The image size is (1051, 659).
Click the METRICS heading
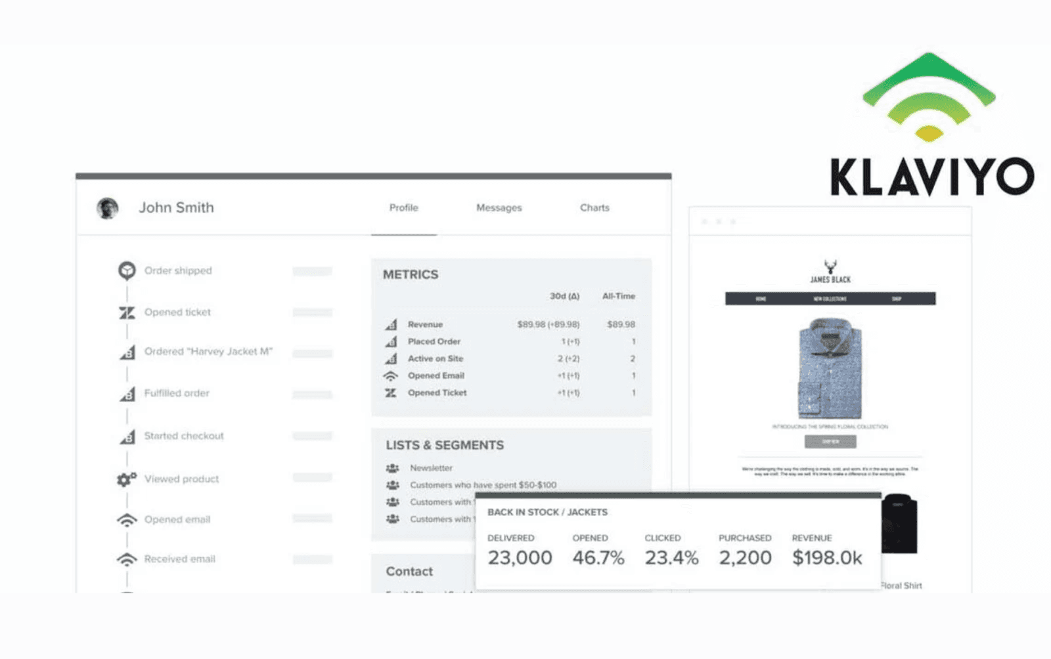(411, 274)
